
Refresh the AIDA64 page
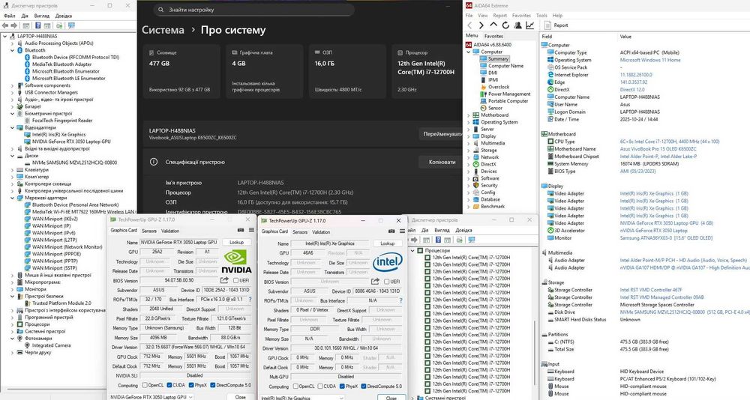505,25
